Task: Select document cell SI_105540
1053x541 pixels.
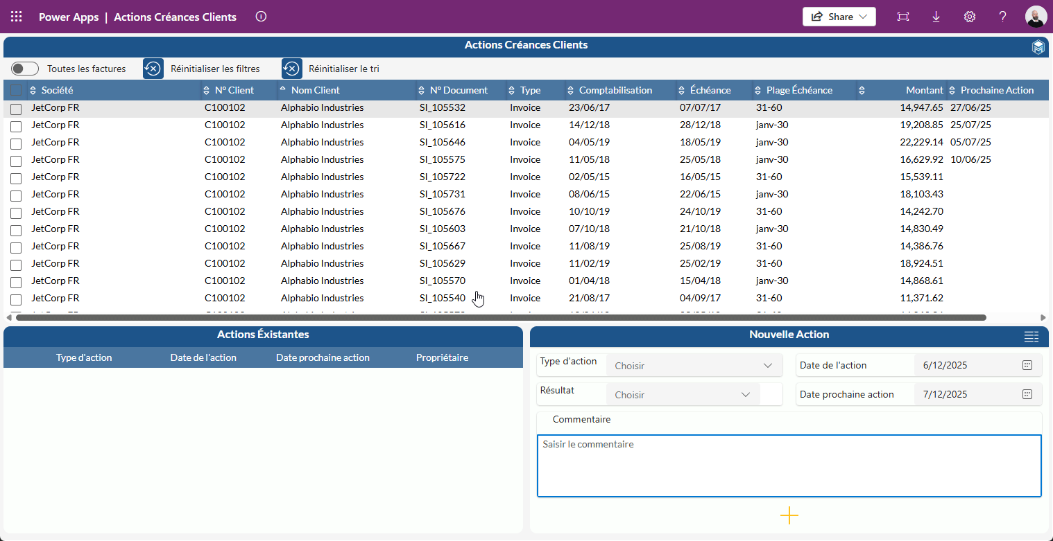Action: tap(443, 298)
